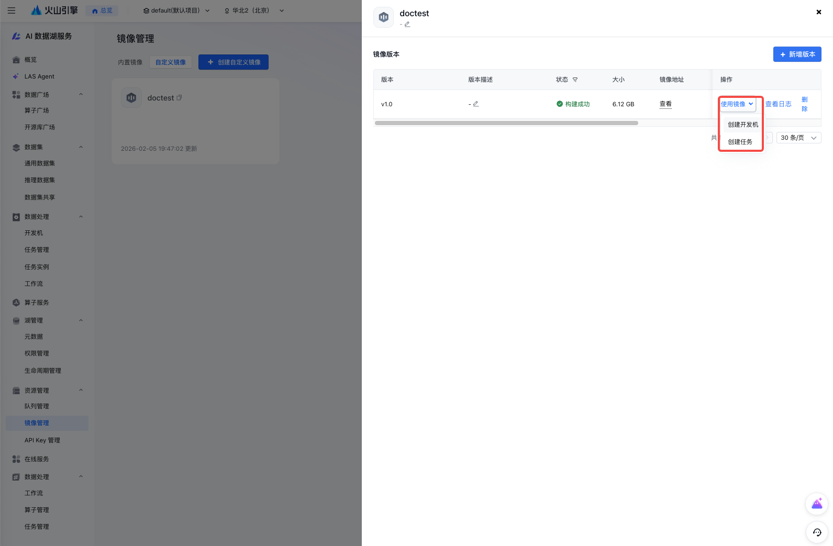Viewport: 833px width, 546px height.
Task: Open 队列管理 in the sidebar
Action: pos(37,406)
